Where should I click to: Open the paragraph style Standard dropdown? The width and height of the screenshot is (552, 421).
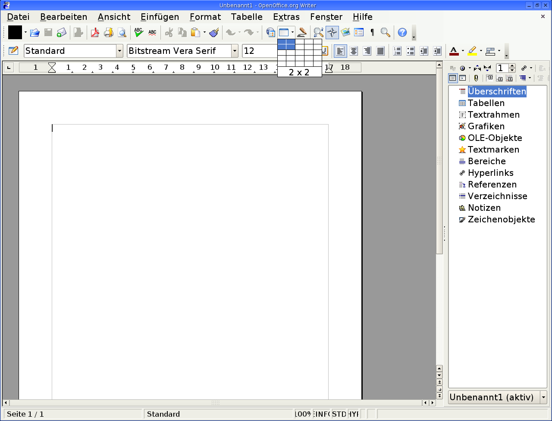tap(120, 51)
